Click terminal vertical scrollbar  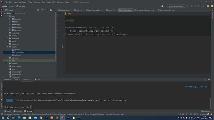tap(210, 103)
